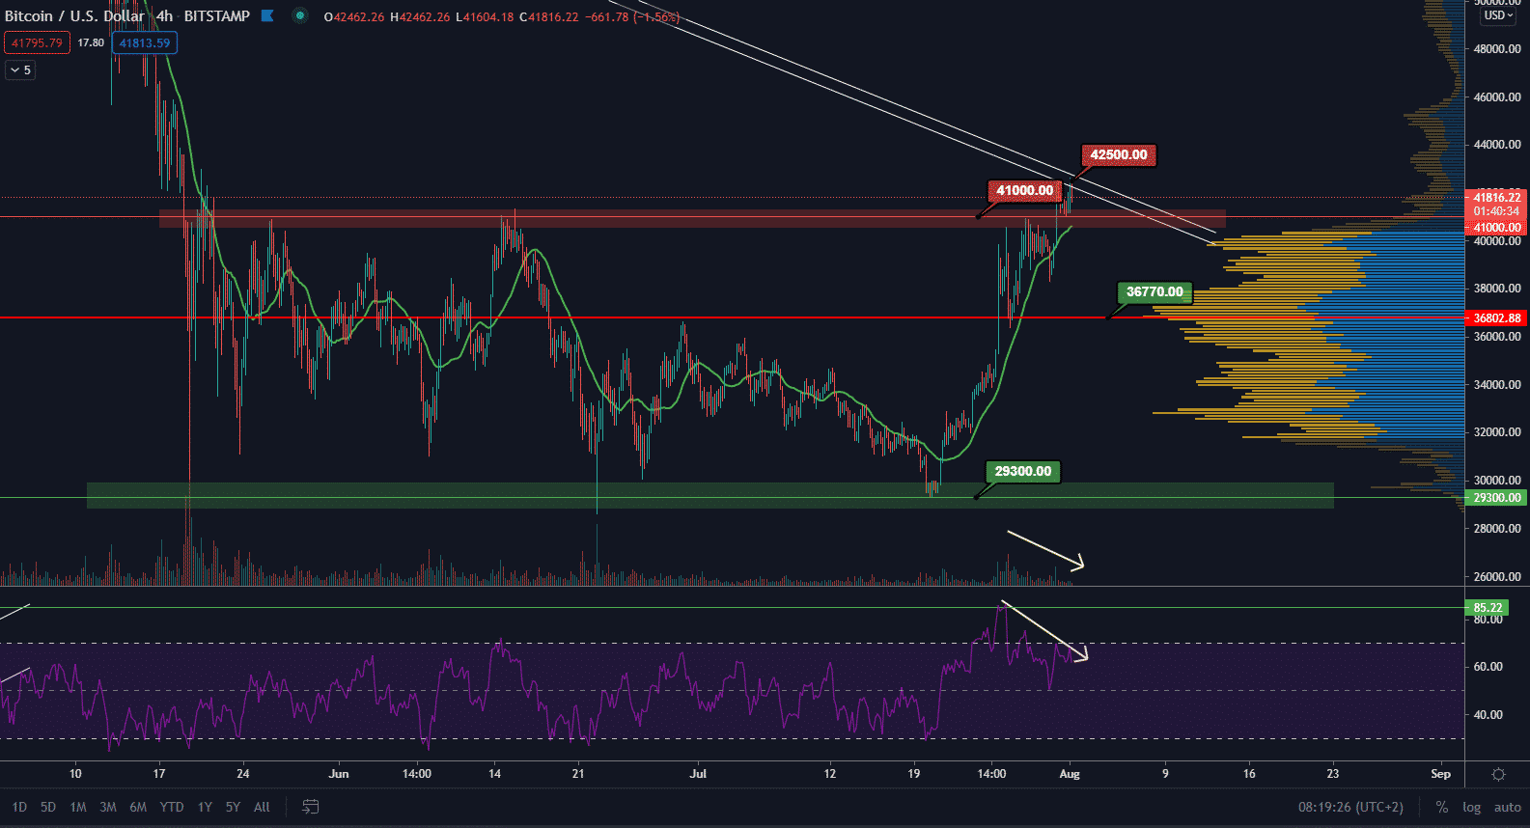Switch to the YTD date range
This screenshot has width=1530, height=828.
coord(172,807)
